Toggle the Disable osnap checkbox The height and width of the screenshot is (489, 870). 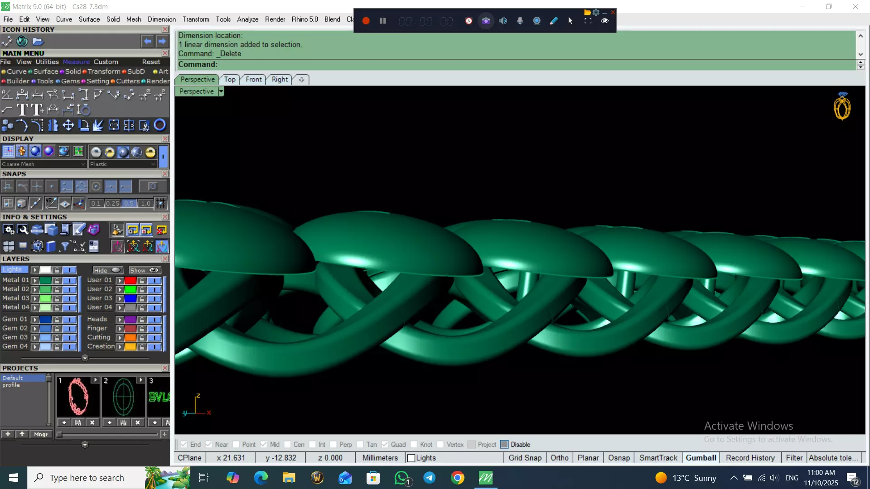point(504,445)
